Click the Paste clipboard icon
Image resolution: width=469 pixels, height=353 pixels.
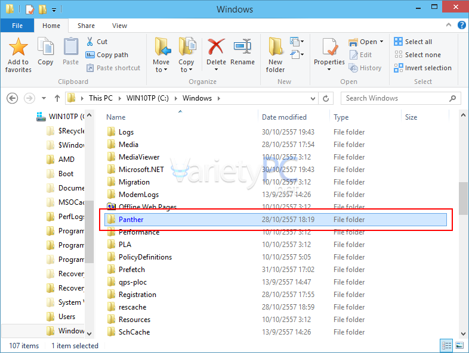click(x=70, y=46)
